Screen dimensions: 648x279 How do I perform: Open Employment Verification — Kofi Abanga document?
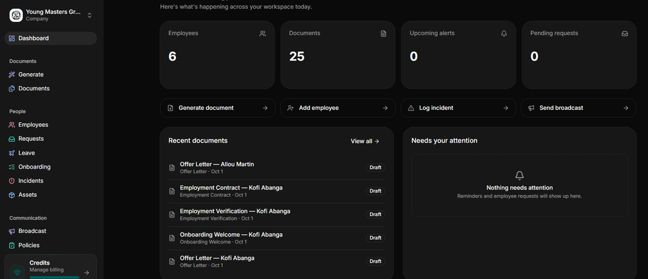[277, 215]
